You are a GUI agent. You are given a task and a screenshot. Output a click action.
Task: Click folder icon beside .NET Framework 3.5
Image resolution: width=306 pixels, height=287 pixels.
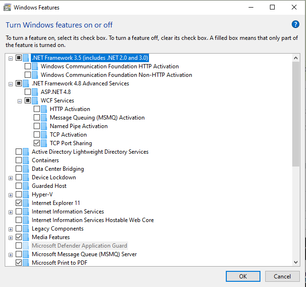pyautogui.click(x=26, y=58)
